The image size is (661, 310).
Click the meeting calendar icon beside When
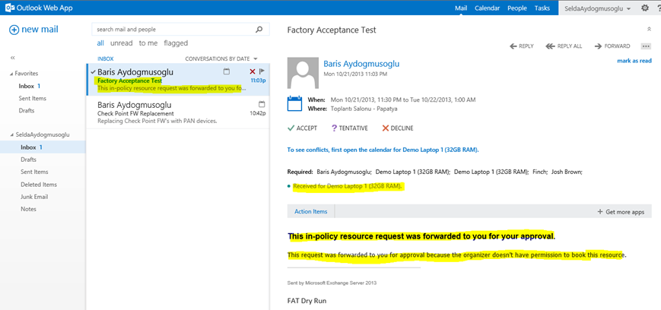294,103
